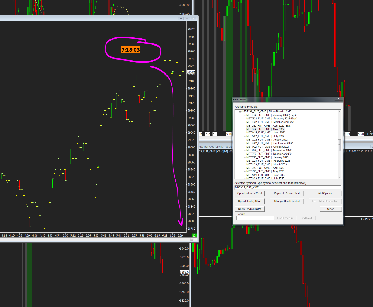This screenshot has height=307, width=373.
Task: Click into the Search text box
Action: pos(255,218)
